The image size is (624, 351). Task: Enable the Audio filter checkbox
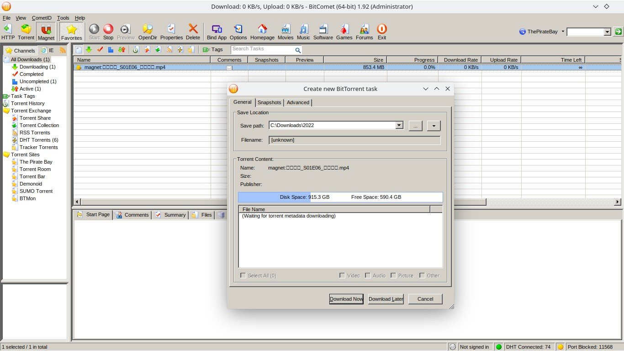click(x=368, y=276)
